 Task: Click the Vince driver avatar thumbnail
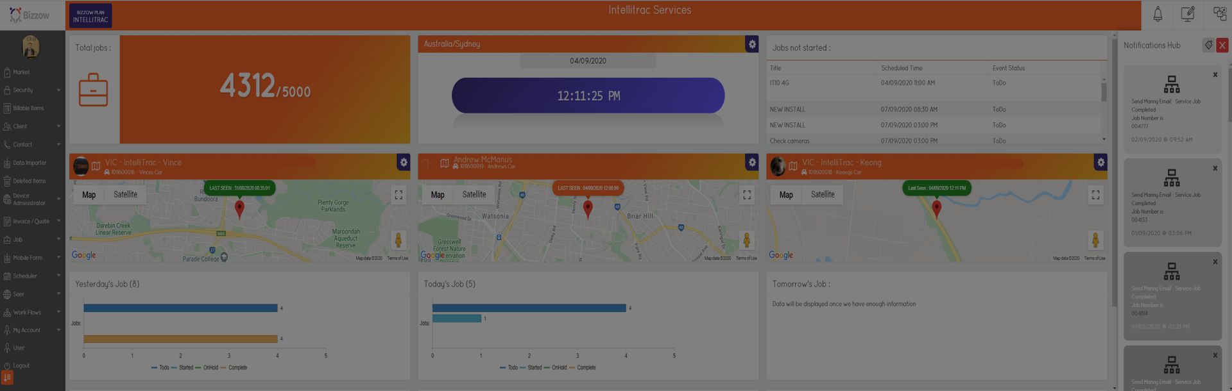tap(81, 166)
